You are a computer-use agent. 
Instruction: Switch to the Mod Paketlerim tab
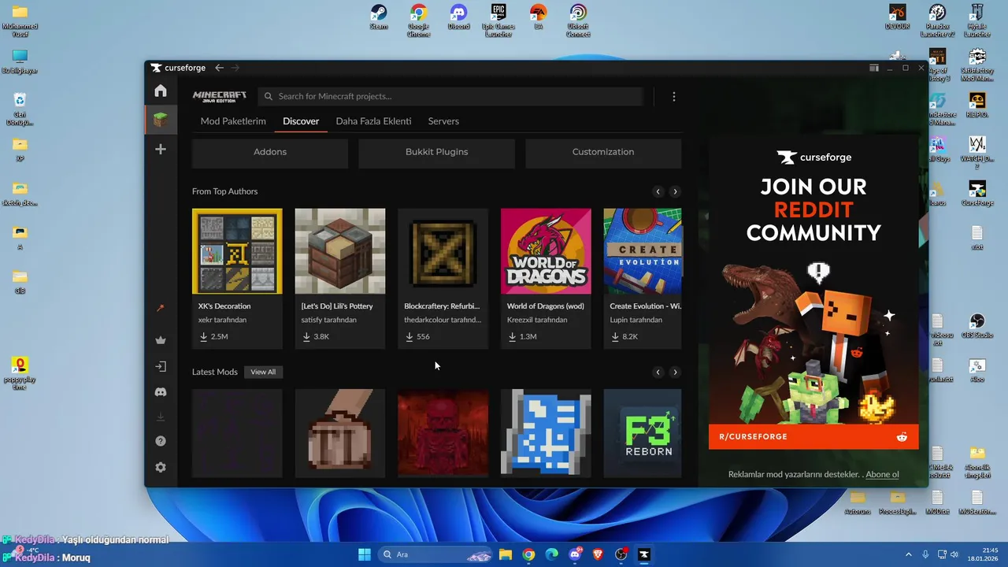(x=233, y=121)
